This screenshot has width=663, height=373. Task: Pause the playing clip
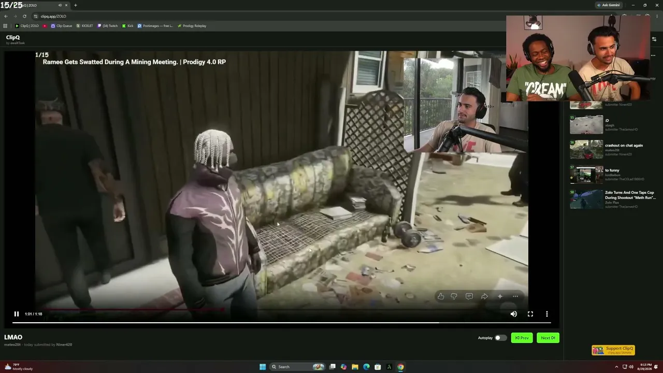(17, 314)
